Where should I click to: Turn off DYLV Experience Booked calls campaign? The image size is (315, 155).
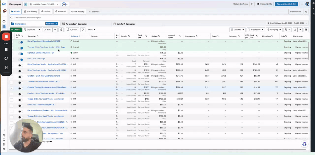[21, 42]
